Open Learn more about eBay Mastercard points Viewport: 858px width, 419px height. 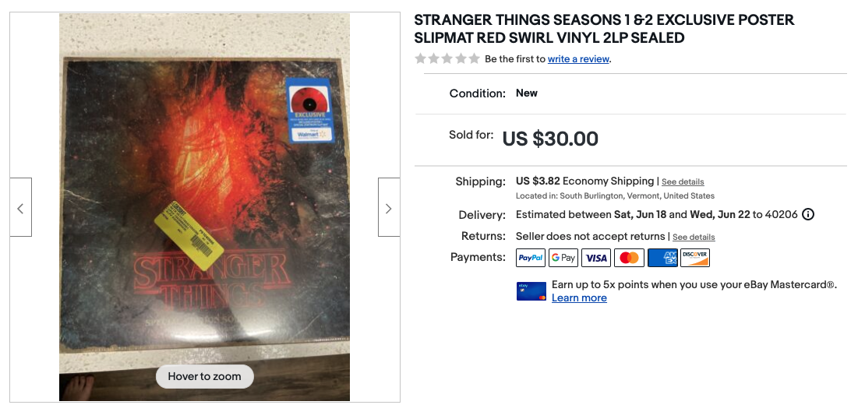point(579,298)
